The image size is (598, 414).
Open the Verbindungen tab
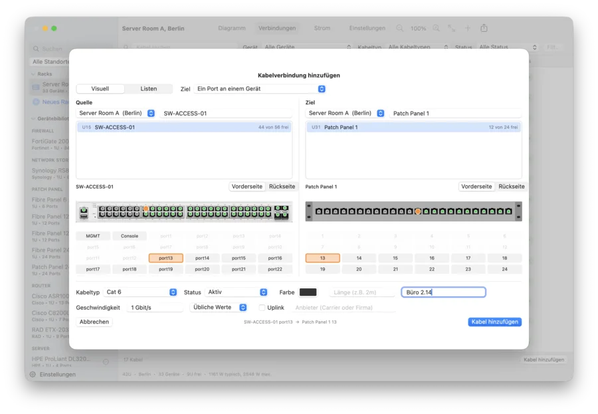pos(277,28)
